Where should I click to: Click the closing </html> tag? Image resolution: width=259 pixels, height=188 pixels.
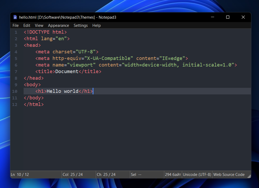point(34,104)
